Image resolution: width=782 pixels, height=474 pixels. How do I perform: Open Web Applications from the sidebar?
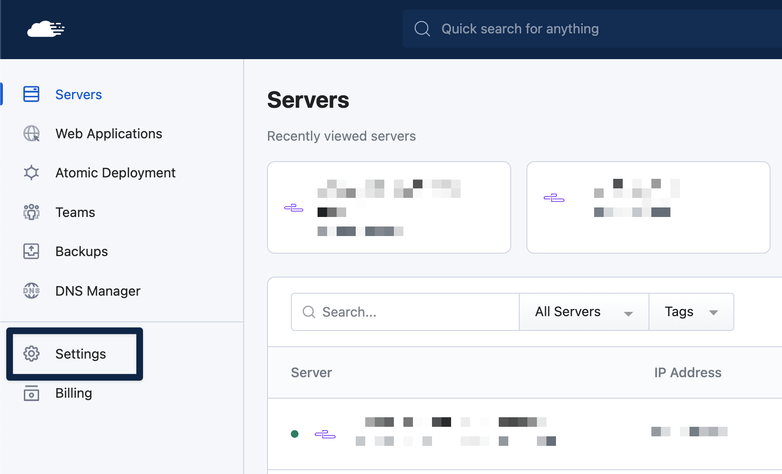coord(108,134)
